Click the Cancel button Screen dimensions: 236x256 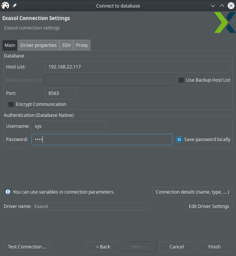(x=177, y=247)
